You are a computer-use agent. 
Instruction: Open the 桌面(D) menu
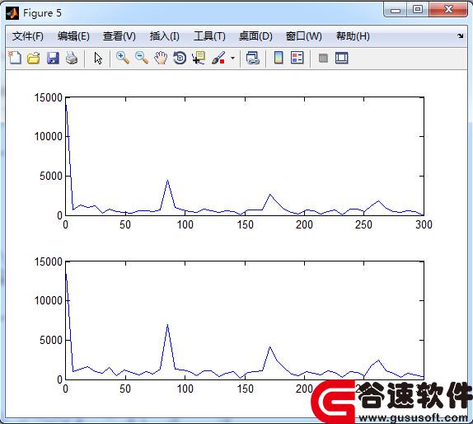click(255, 36)
